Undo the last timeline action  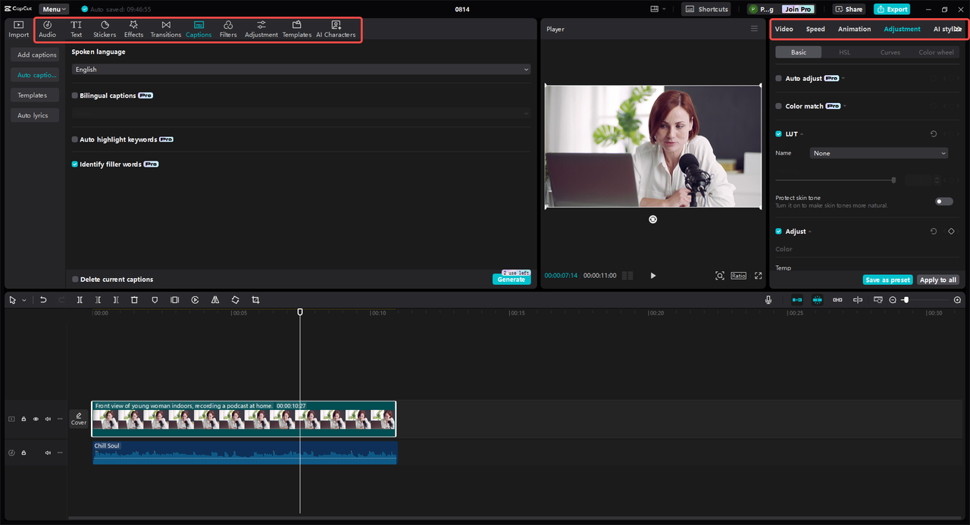click(x=43, y=300)
